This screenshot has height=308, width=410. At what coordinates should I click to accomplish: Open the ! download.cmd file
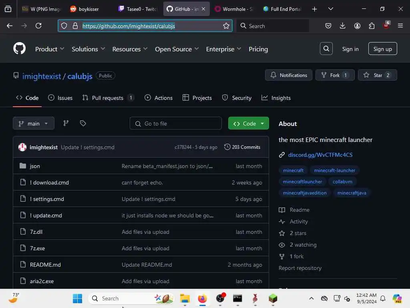[x=49, y=182]
